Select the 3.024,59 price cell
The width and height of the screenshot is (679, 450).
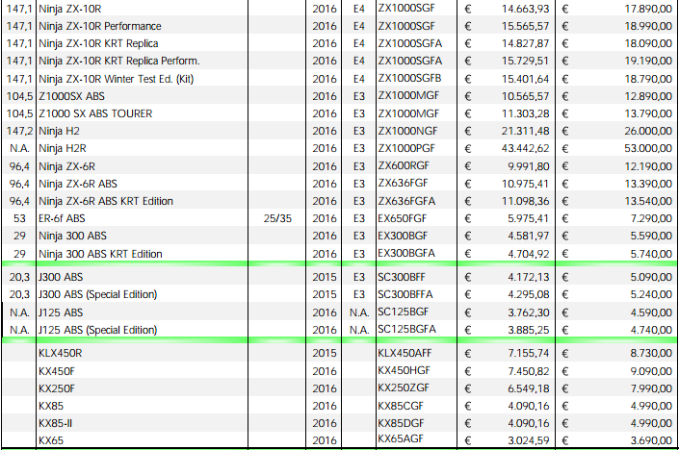pyautogui.click(x=529, y=440)
